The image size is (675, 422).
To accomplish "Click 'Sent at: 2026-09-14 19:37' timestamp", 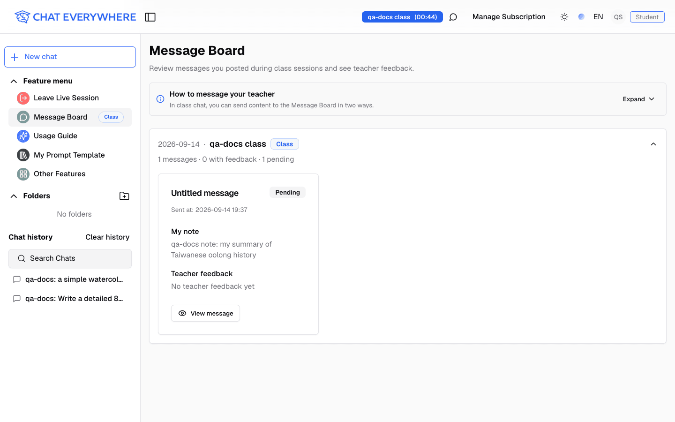I will click(209, 210).
